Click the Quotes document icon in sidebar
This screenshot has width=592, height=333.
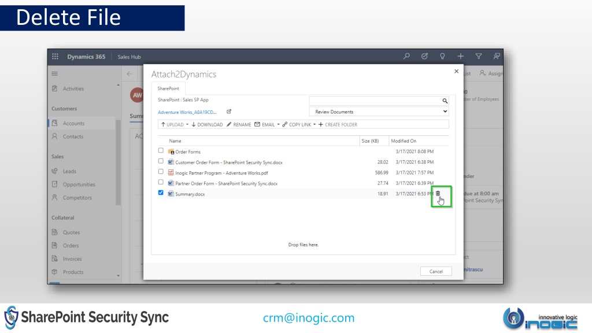coord(55,232)
